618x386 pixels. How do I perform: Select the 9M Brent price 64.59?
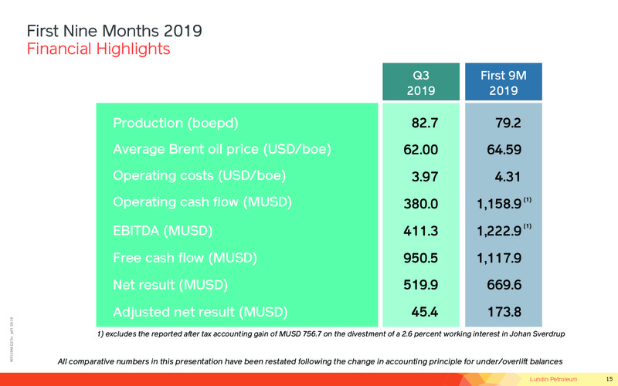click(x=504, y=150)
